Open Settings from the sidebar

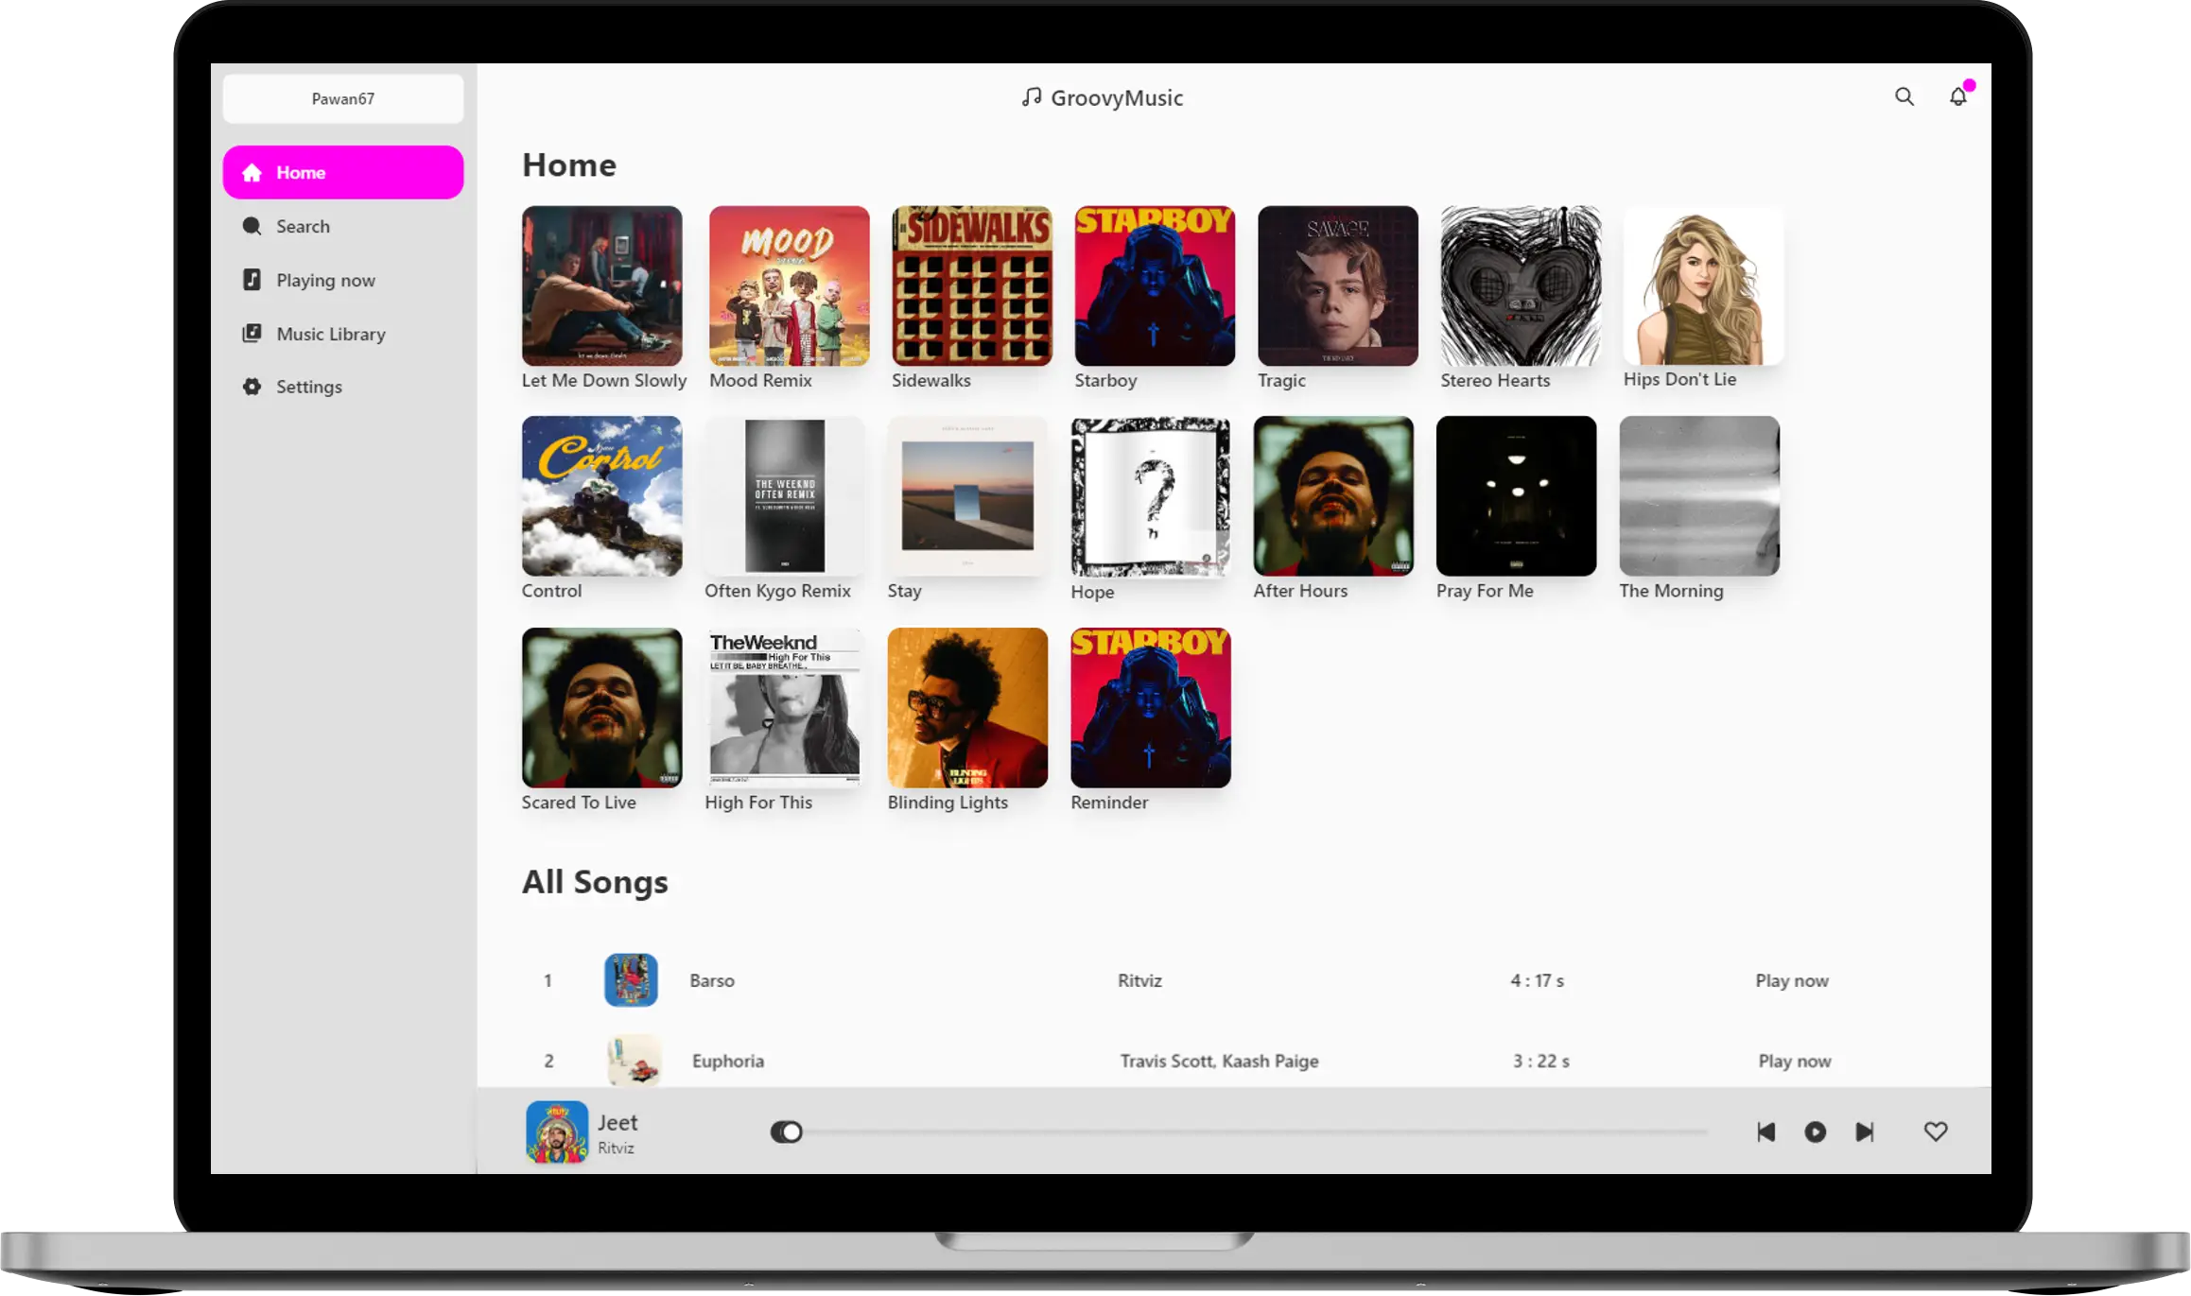click(x=308, y=387)
